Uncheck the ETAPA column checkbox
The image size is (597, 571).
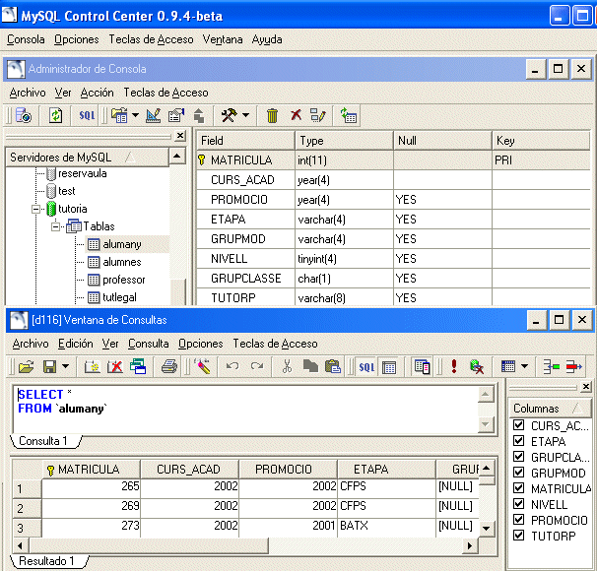pyautogui.click(x=518, y=441)
